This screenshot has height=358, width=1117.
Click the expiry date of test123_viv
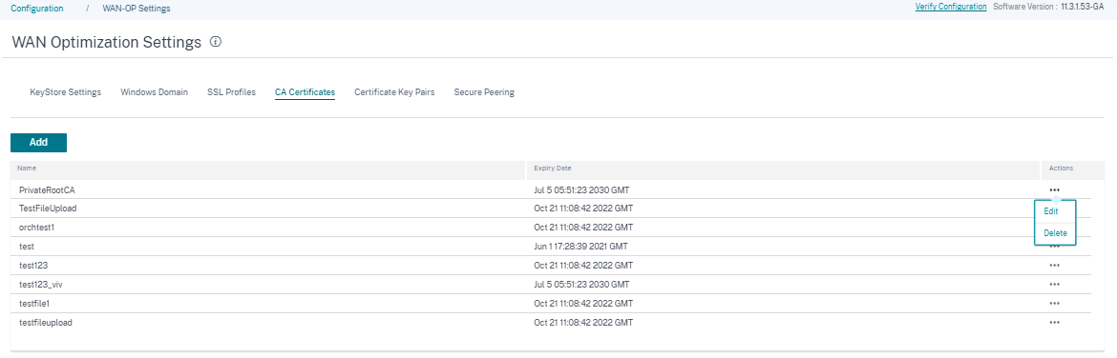click(x=581, y=284)
